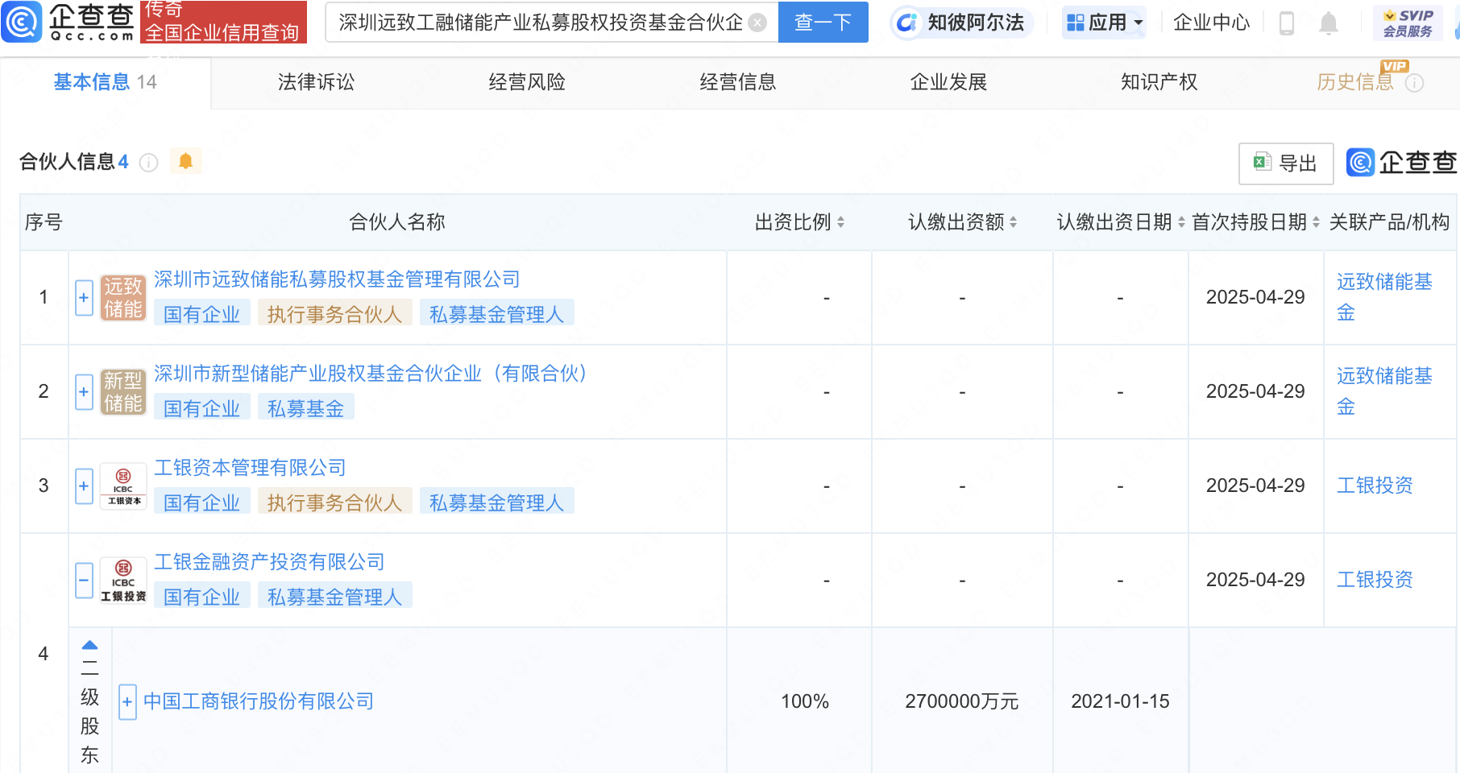
Task: Click the bell icon next to 合伙人信息
Action: tap(187, 161)
